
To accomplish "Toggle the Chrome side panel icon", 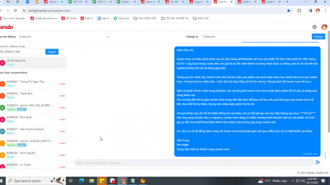I will point(310,10).
